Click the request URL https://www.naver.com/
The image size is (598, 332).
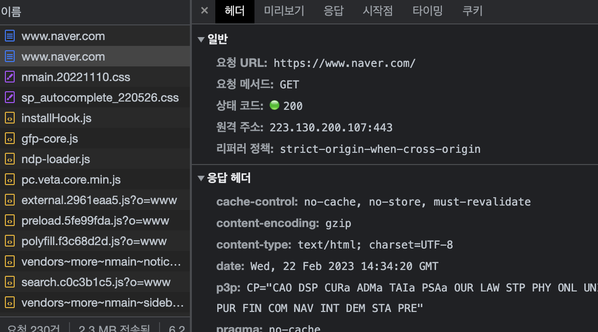[x=345, y=63]
